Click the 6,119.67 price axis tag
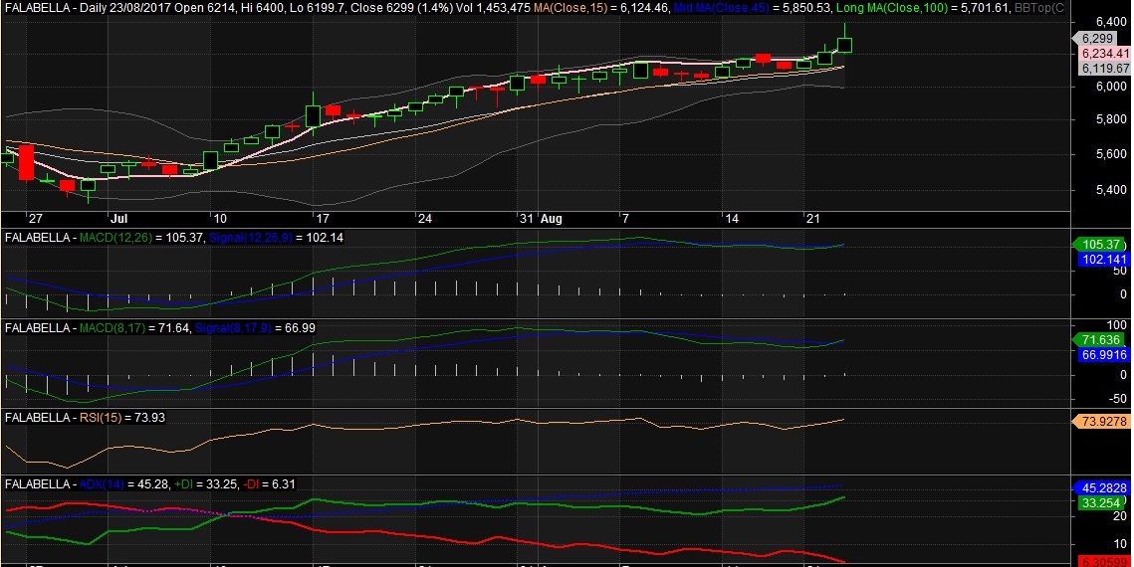Image resolution: width=1134 pixels, height=567 pixels. [1104, 69]
